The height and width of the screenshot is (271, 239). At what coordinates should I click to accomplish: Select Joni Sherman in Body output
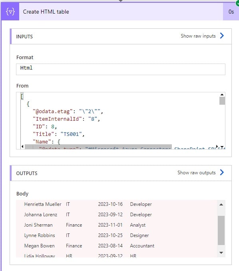point(38,225)
